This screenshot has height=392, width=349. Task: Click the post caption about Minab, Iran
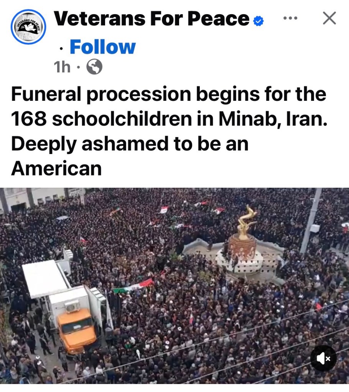(x=169, y=131)
